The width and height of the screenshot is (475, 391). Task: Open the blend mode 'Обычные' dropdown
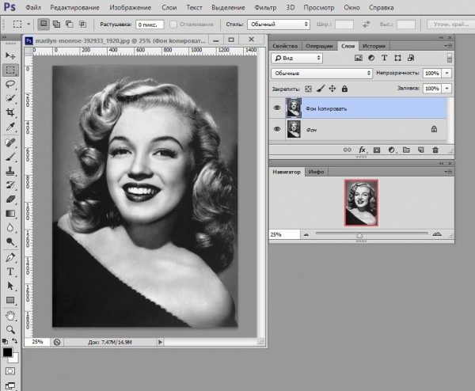321,73
